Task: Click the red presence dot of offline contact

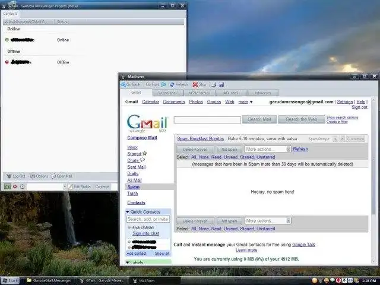Action: [x=7, y=62]
